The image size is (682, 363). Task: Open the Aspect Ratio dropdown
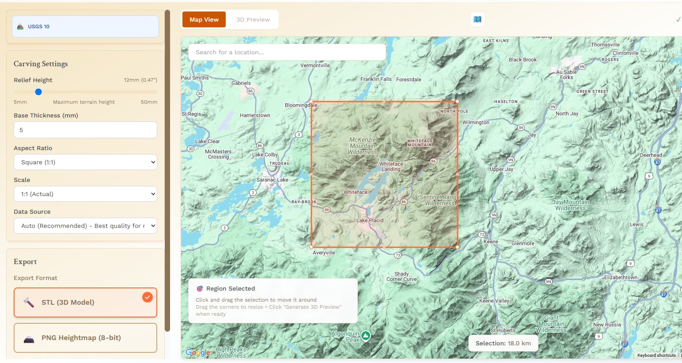tap(85, 162)
